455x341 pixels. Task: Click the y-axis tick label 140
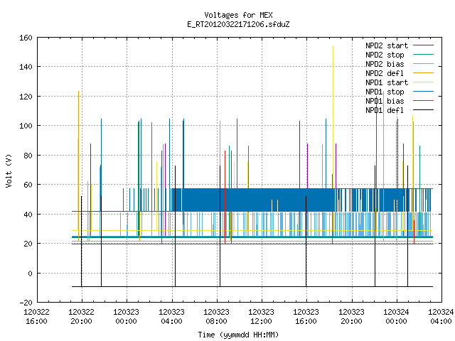click(26, 67)
